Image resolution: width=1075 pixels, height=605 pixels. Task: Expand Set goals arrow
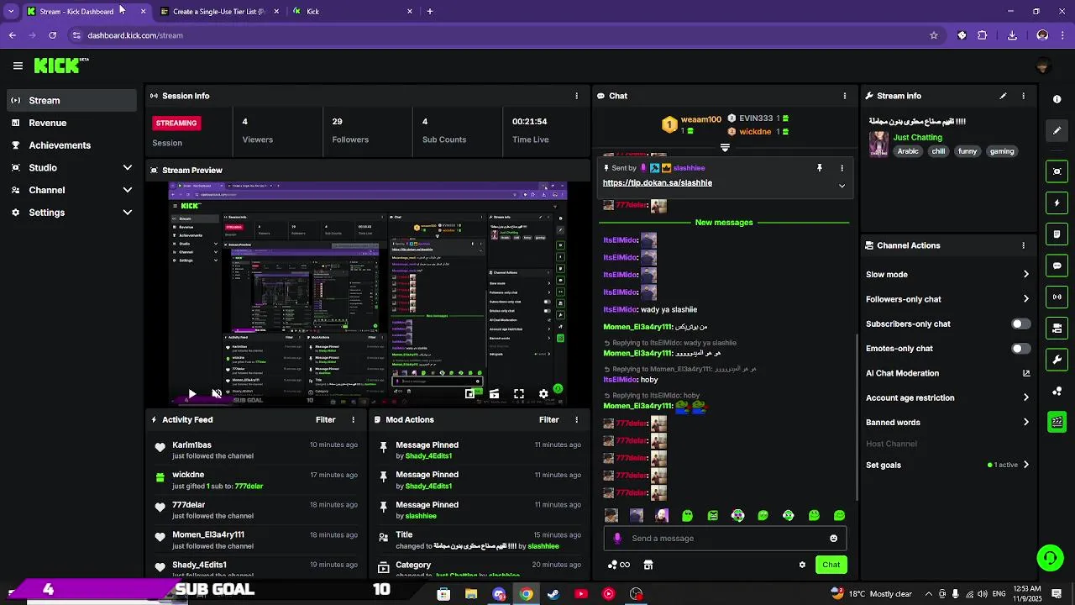click(x=1025, y=465)
